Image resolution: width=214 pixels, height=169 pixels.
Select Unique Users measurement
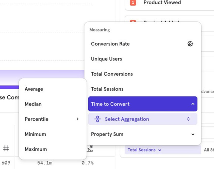106,59
